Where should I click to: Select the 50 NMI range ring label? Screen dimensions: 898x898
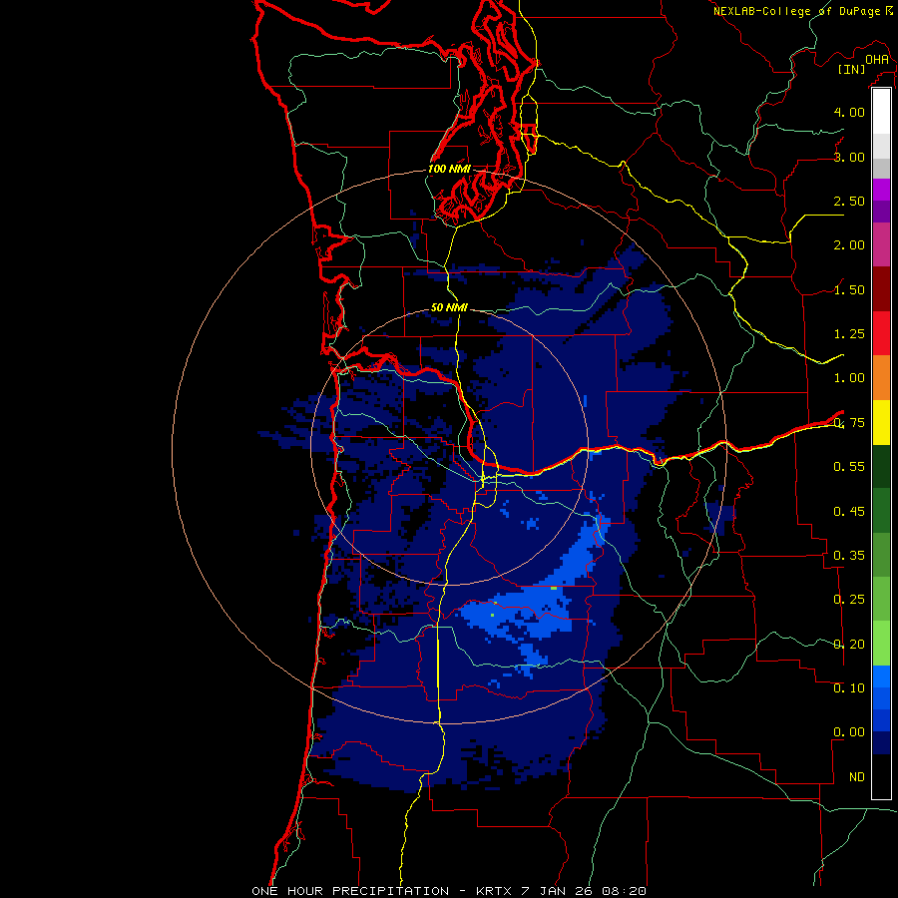click(449, 307)
